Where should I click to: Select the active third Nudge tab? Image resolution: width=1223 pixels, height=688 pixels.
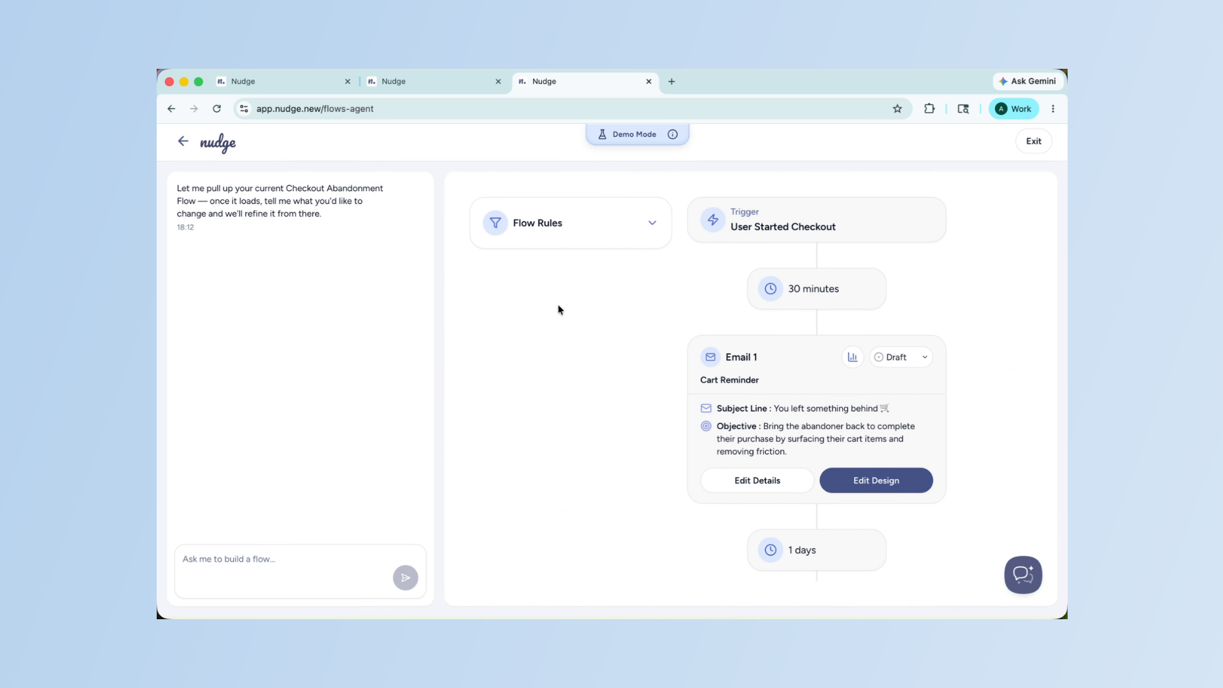(x=585, y=82)
